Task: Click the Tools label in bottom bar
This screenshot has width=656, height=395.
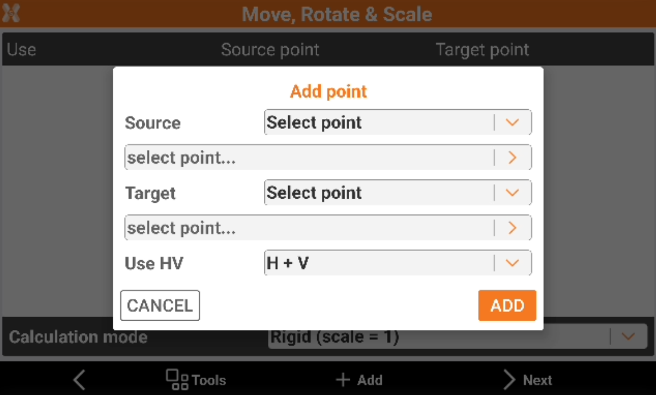Action: point(209,380)
